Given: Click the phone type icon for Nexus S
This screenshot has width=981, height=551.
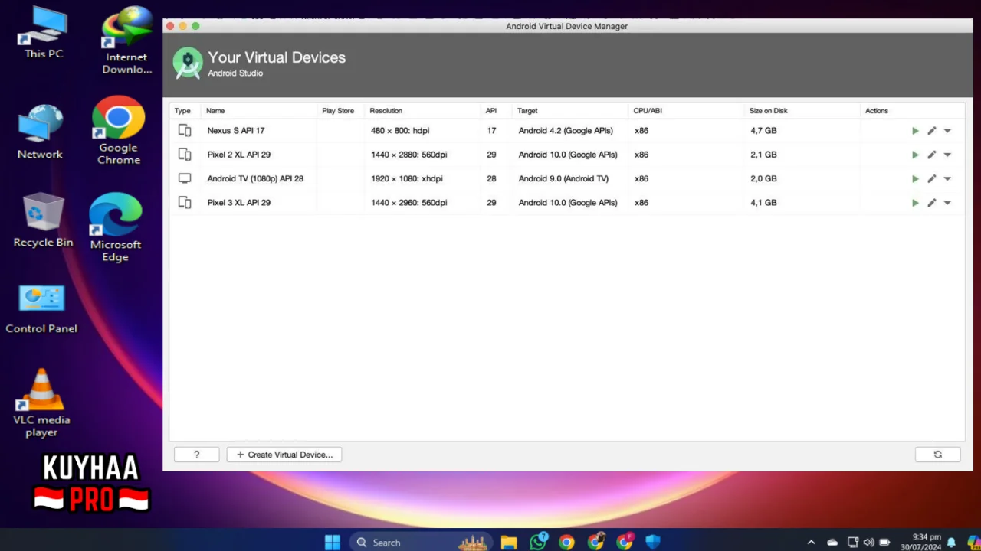Looking at the screenshot, I should coord(185,131).
